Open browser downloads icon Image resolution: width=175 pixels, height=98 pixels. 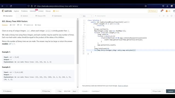(167, 6)
